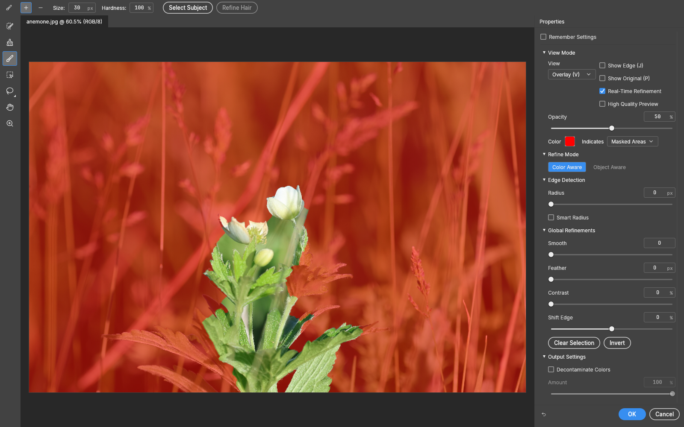Switch refine mode to Object Aware
Image resolution: width=684 pixels, height=427 pixels.
point(609,167)
